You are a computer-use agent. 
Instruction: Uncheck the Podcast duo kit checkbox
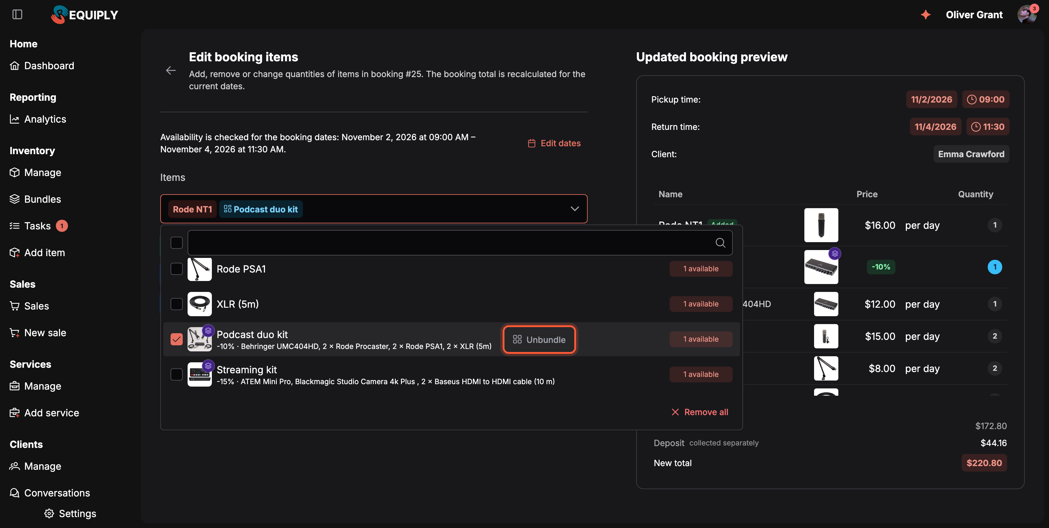point(176,339)
